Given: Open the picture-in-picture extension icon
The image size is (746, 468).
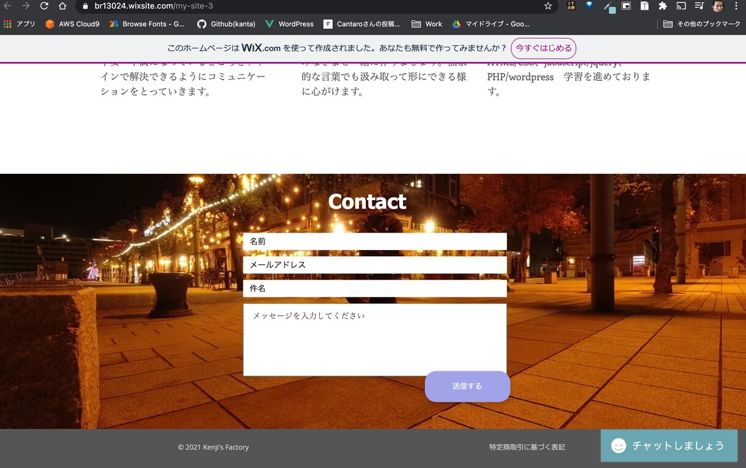Looking at the screenshot, I should 626,6.
